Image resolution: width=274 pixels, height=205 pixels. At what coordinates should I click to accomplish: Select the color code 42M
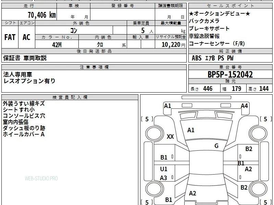point(57,45)
